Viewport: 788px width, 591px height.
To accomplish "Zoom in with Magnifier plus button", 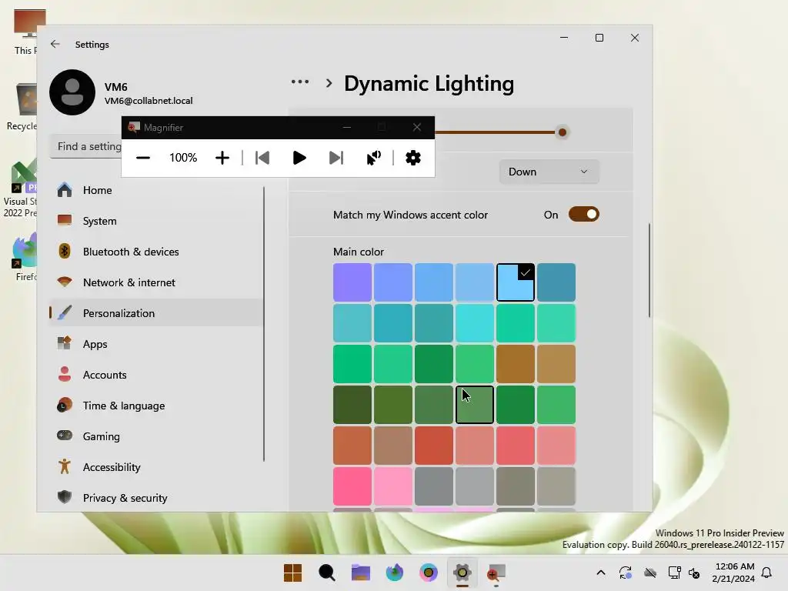I will [x=222, y=158].
